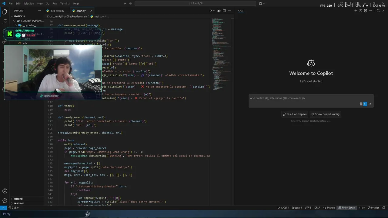Maximize the chat panel
Image resolution: width=388 pixels, height=218 pixels.
[378, 11]
